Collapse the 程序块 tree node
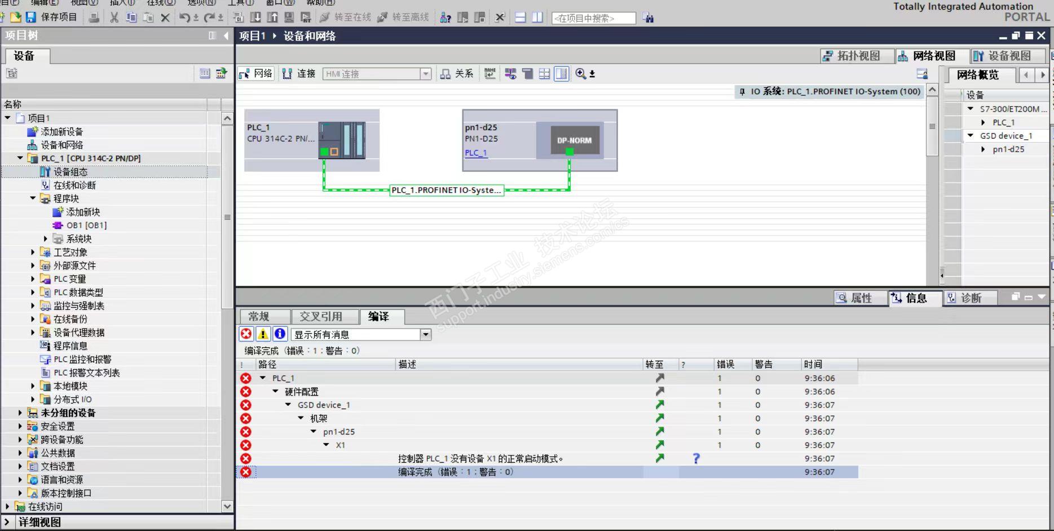Image resolution: width=1054 pixels, height=531 pixels. pos(33,198)
